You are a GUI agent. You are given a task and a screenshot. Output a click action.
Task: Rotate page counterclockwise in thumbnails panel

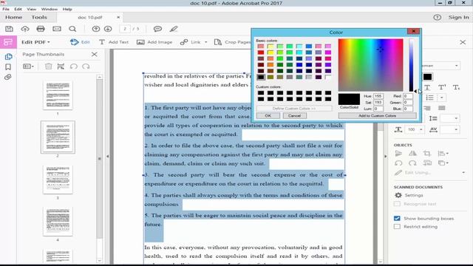[x=74, y=66]
